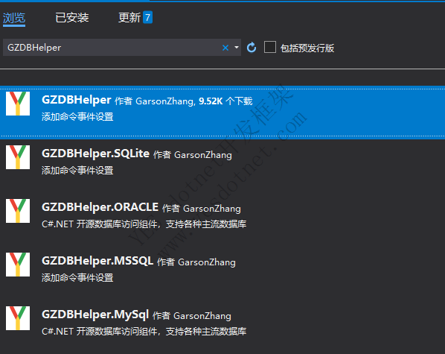Click the refresh icon next to search box
Image resolution: width=445 pixels, height=354 pixels.
pyautogui.click(x=252, y=48)
